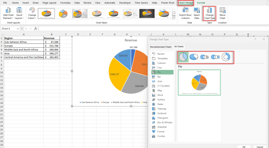Expand the Chart Styles gallery more arrow
The width and height of the screenshot is (269, 148).
click(x=174, y=17)
